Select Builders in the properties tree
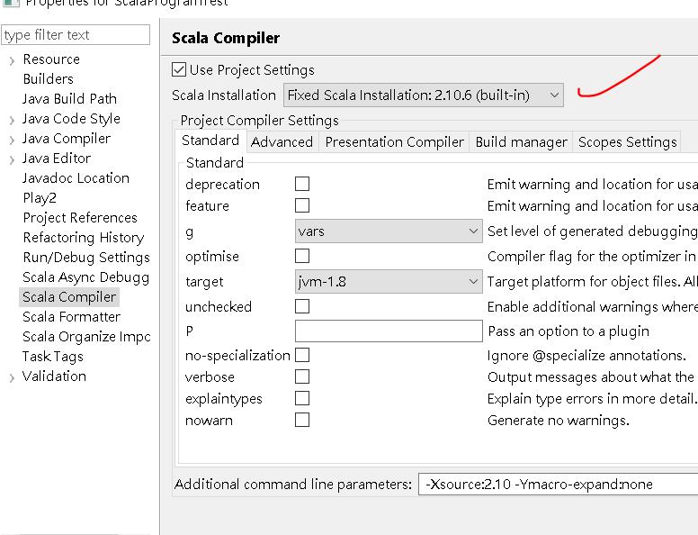The image size is (698, 535). click(x=48, y=79)
